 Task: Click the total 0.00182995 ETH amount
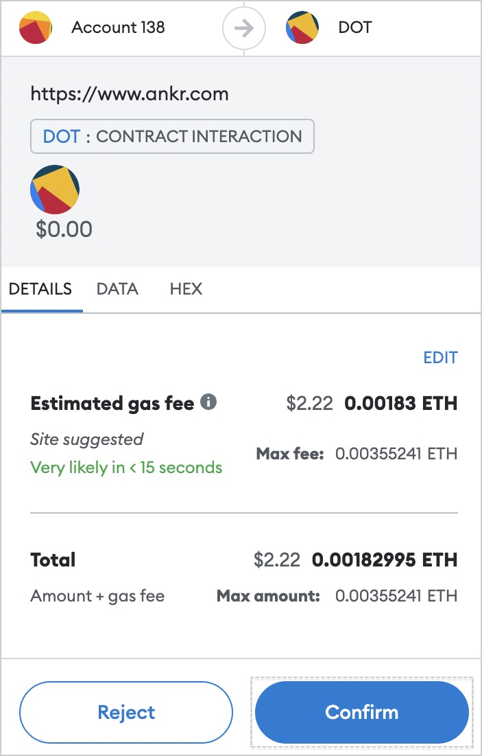(x=385, y=560)
